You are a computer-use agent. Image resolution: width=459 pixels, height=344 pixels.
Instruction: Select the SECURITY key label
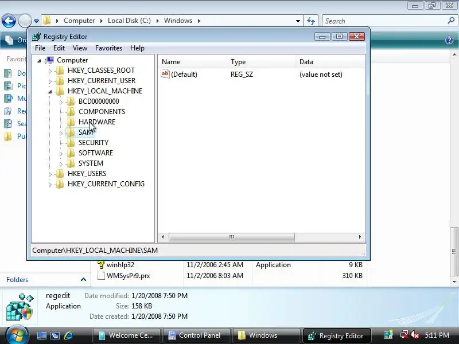click(94, 143)
